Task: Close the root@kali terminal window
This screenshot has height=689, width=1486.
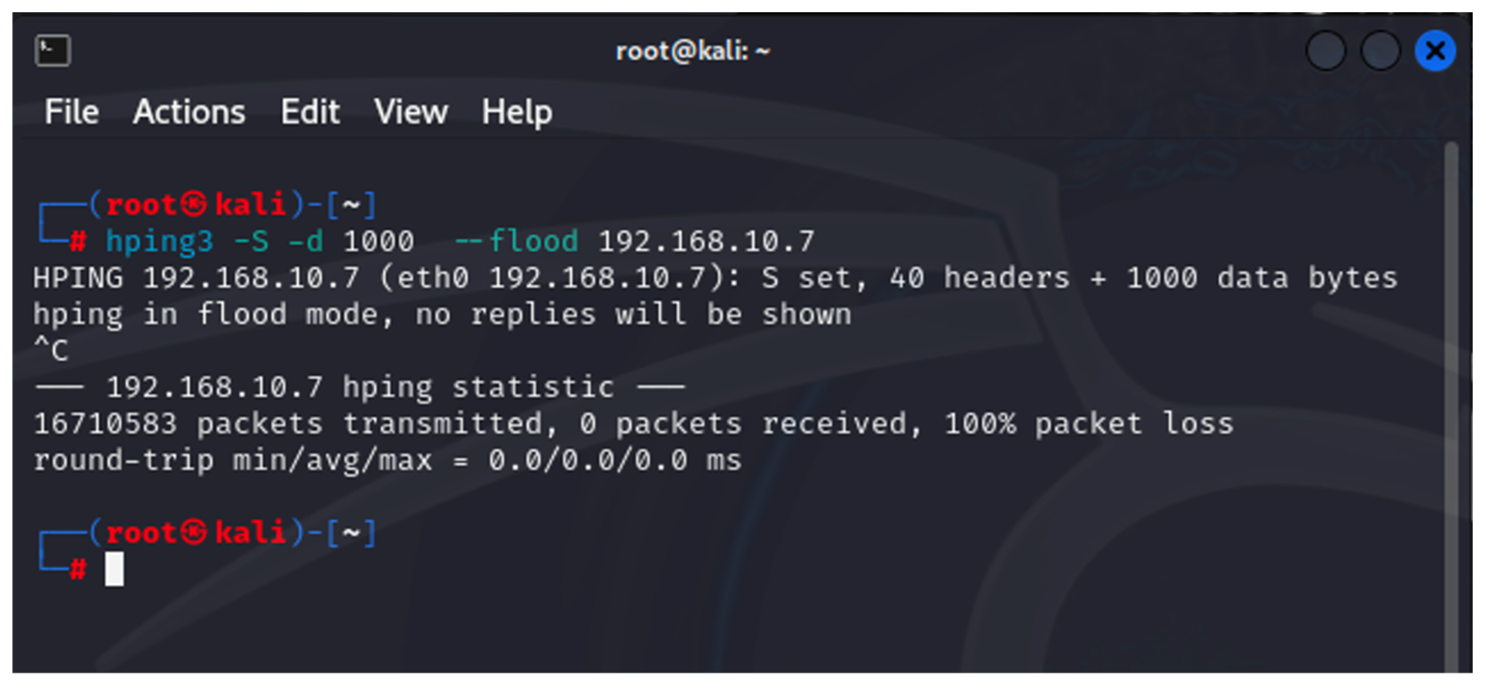Action: 1435,51
